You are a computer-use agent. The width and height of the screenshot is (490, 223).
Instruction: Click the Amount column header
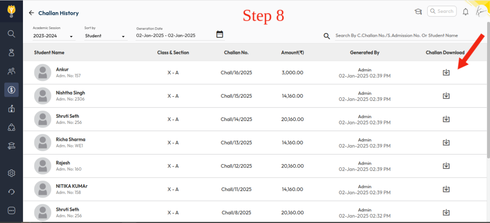click(x=292, y=53)
